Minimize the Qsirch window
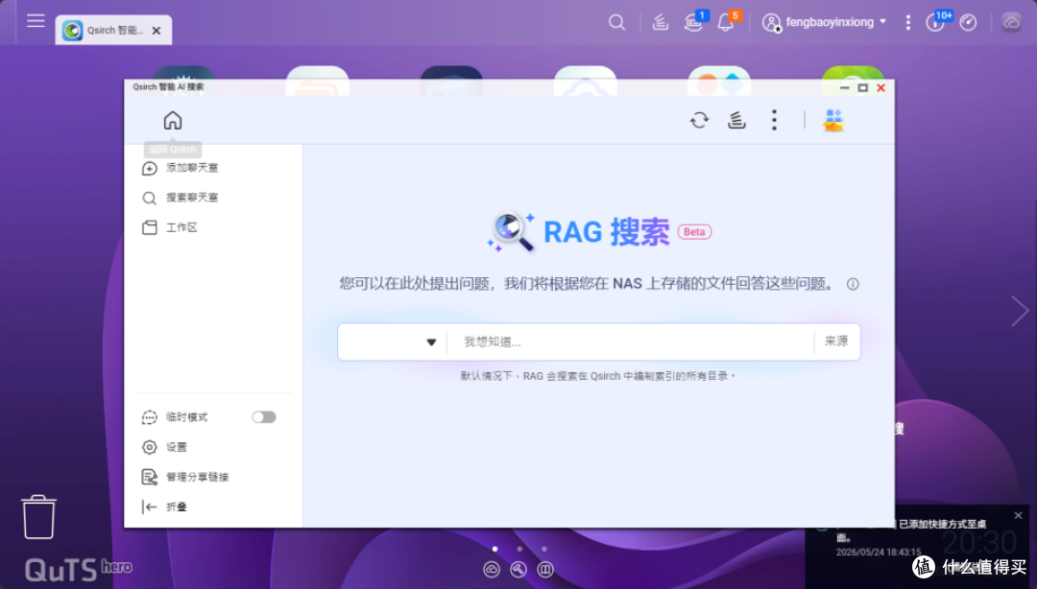The image size is (1037, 589). click(845, 88)
